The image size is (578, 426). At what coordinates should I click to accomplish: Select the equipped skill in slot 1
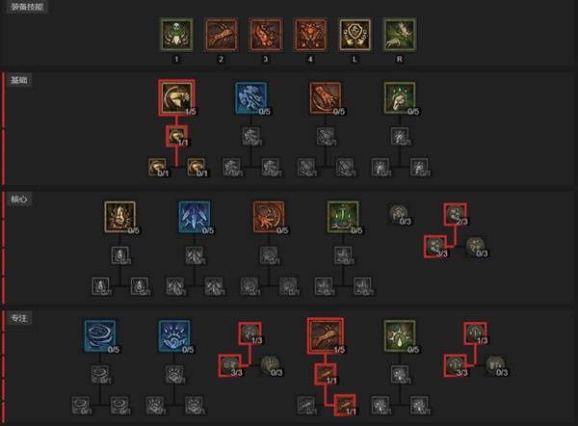[176, 35]
